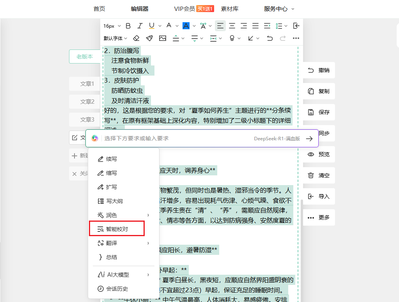Viewport: 399px width, 302px height.
Task: Select the format painter brush icon
Action: pos(149,39)
